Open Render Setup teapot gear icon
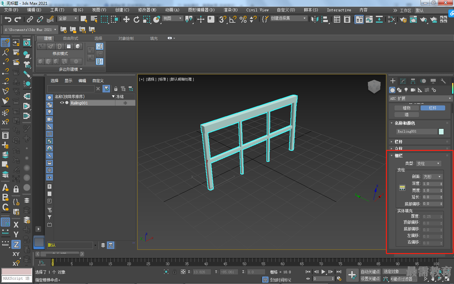Image resolution: width=454 pixels, height=284 pixels. click(403, 20)
